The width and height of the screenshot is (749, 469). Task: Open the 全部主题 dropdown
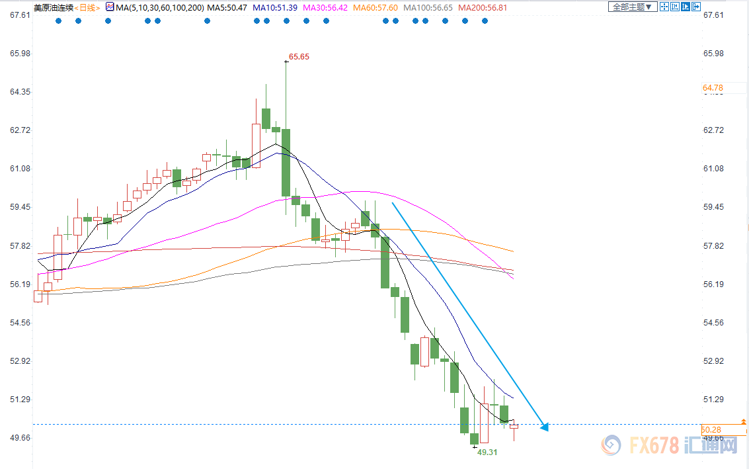tap(631, 7)
